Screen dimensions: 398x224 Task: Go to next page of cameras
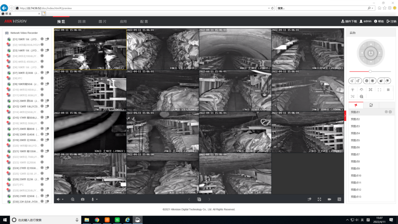tap(209, 200)
